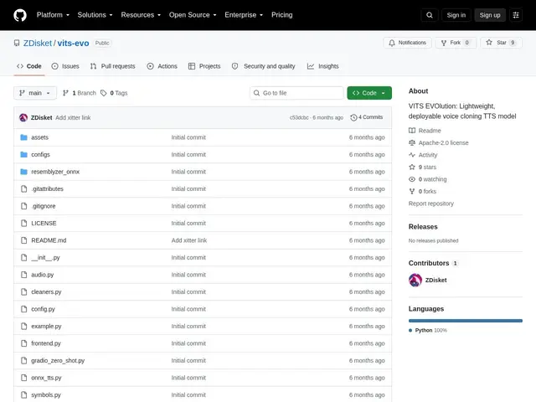Switch to the Actions tab
This screenshot has height=402, width=536.
162,66
